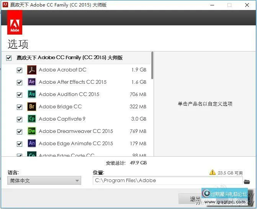Open the folder browse icon for location
The width and height of the screenshot is (257, 209).
(x=247, y=182)
